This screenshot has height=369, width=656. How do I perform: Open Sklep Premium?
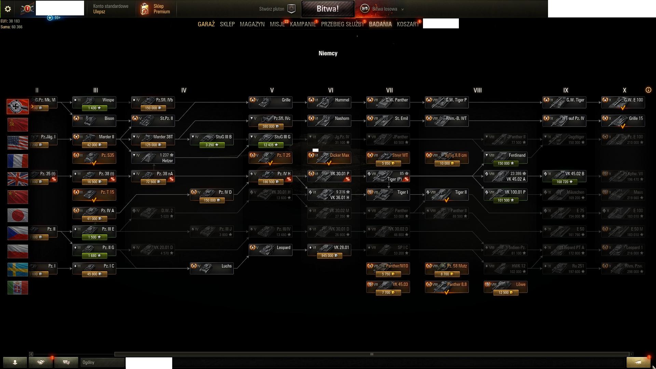point(162,9)
